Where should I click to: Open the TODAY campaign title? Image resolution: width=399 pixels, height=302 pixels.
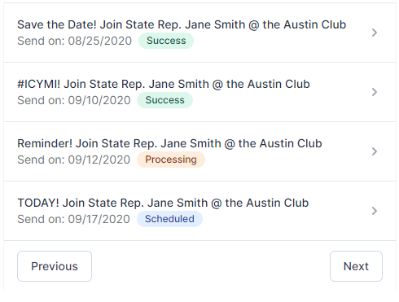[163, 203]
